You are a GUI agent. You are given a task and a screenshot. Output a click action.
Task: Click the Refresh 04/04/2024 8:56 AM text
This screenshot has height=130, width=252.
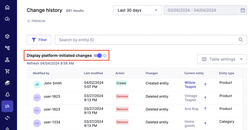click(x=50, y=63)
